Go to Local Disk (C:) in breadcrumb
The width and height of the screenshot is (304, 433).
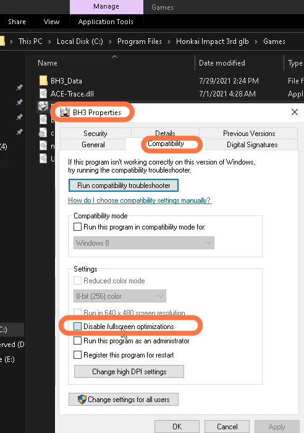(80, 41)
